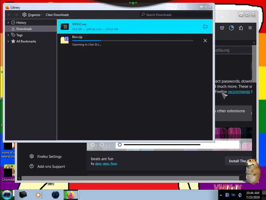Expand the History tree item
266x200 pixels.
[8, 22]
